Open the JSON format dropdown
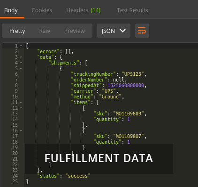This screenshot has width=198, height=187. pyautogui.click(x=114, y=31)
